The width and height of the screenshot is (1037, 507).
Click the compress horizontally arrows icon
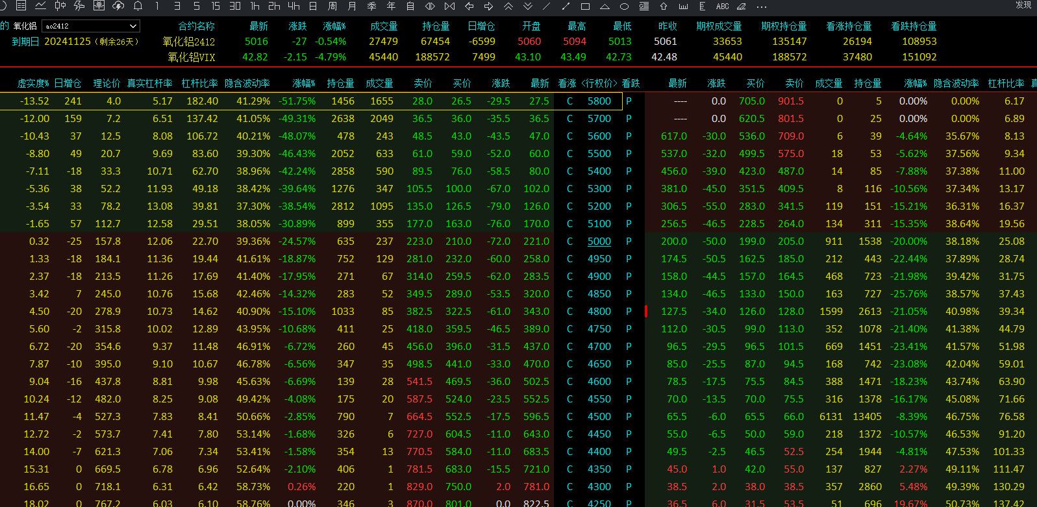coord(449,6)
